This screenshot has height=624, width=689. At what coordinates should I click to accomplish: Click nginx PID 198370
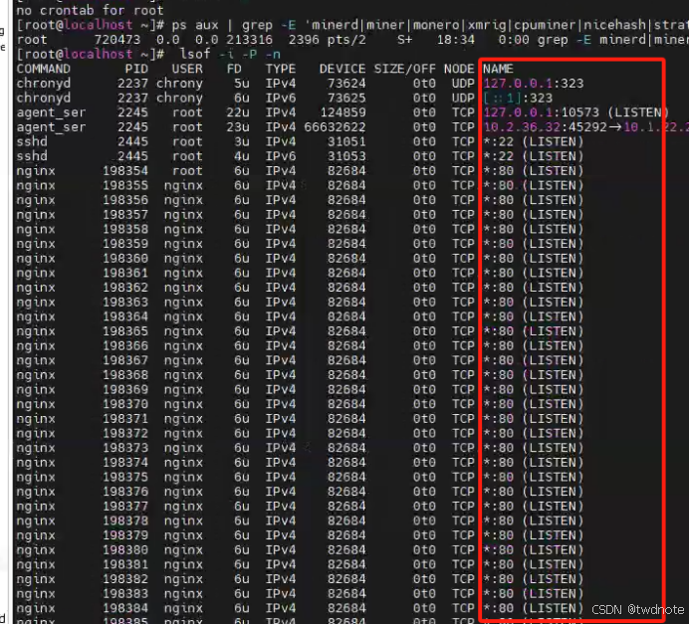point(125,404)
